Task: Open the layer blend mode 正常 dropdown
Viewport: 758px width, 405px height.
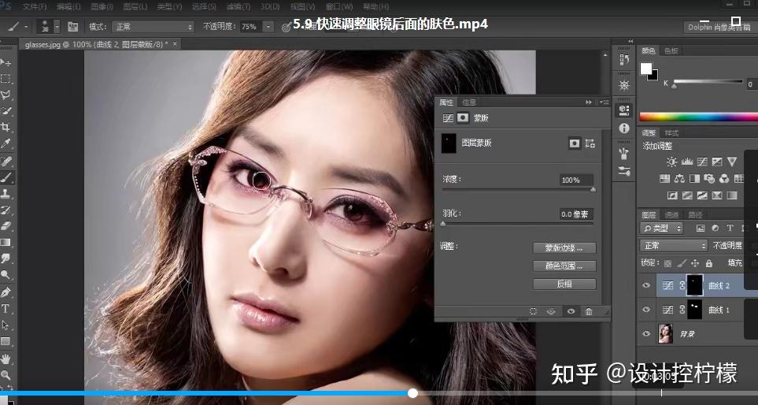Action: (674, 246)
